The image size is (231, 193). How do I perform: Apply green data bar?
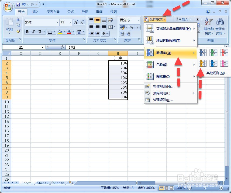coord(213,53)
